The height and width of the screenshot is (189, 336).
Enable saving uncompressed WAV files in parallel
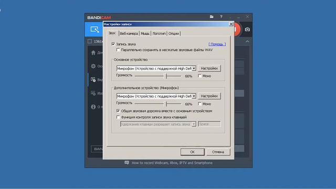click(118, 50)
